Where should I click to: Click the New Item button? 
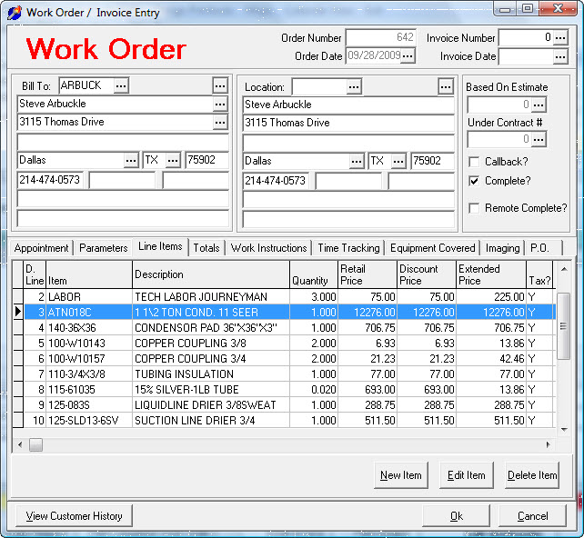pyautogui.click(x=400, y=475)
